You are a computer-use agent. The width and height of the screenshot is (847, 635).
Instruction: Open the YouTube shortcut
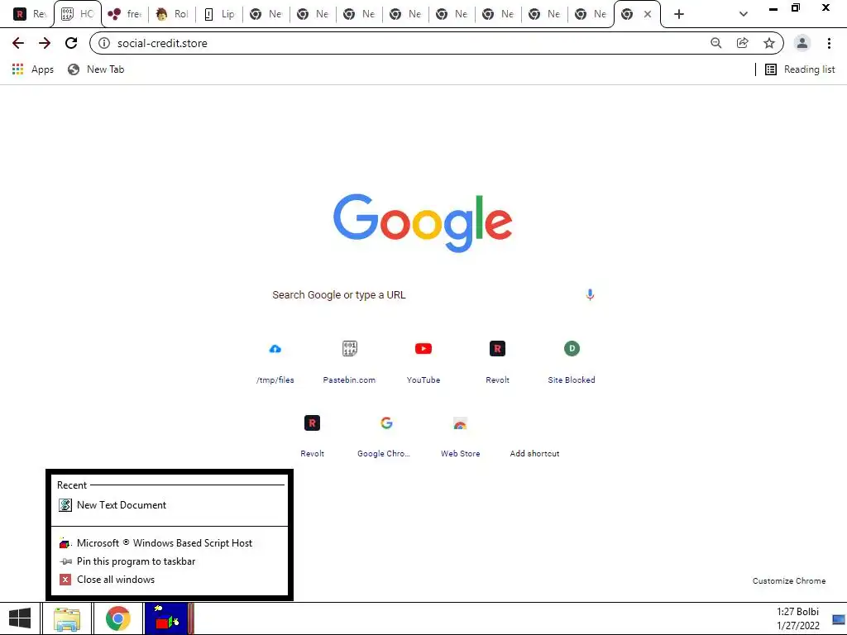(x=423, y=362)
